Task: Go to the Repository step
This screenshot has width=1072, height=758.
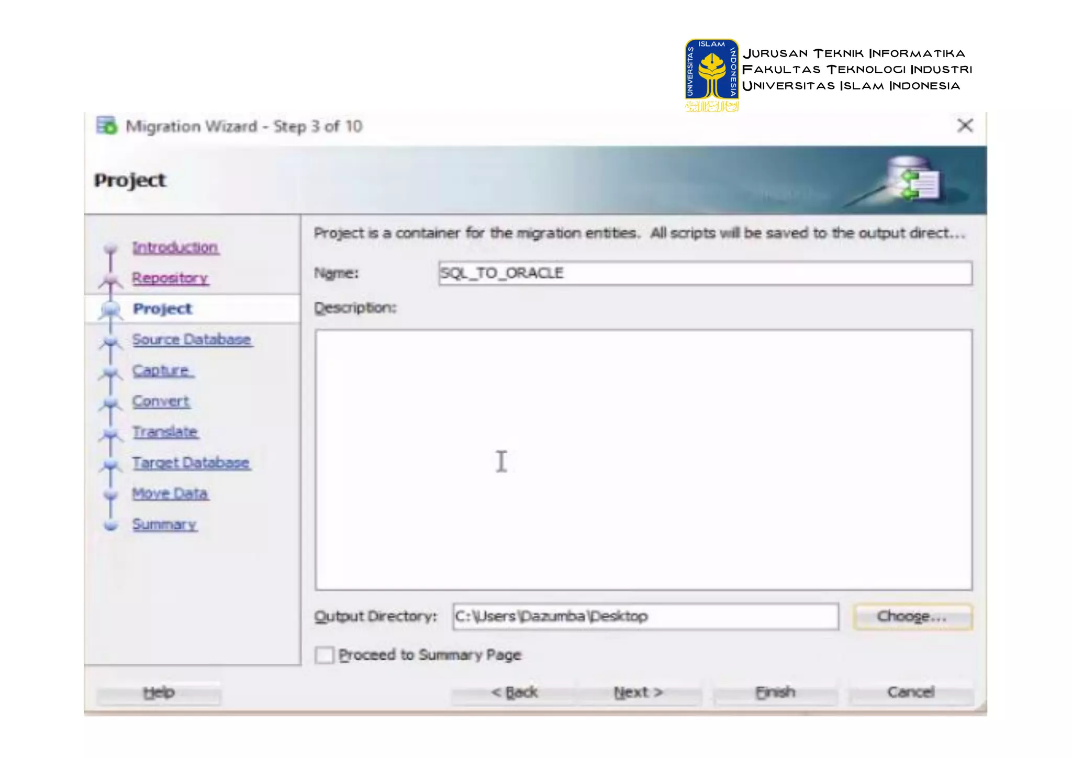Action: pos(170,278)
